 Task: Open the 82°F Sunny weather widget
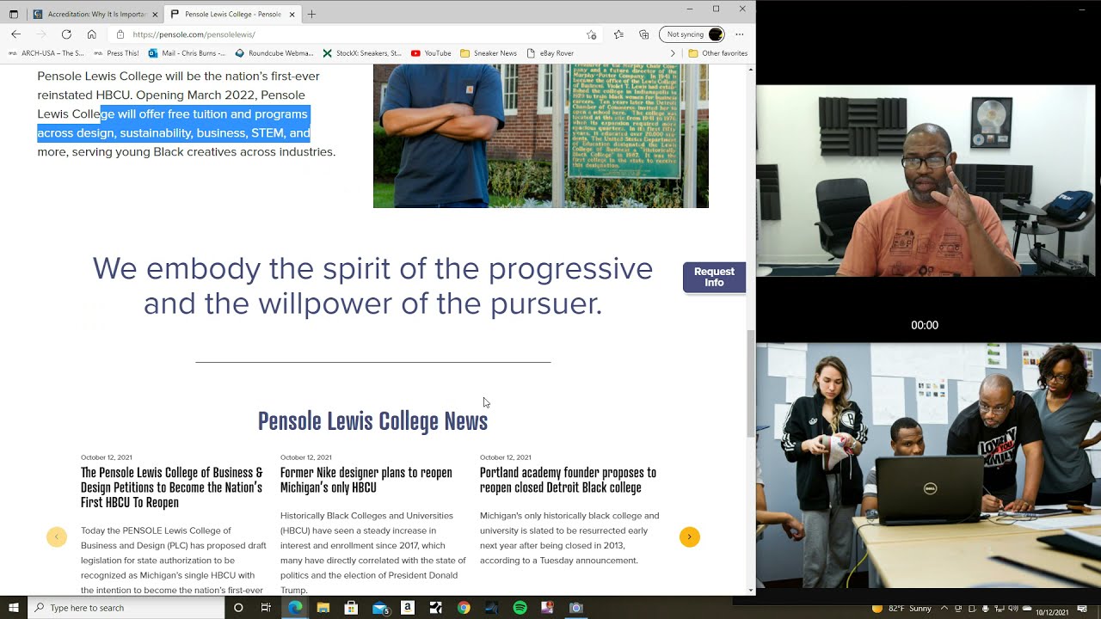(901, 609)
